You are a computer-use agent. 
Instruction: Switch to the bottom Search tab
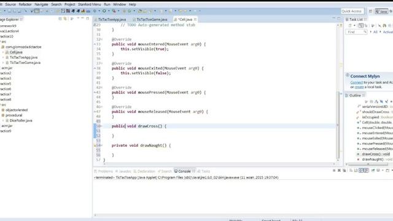pos(165,171)
